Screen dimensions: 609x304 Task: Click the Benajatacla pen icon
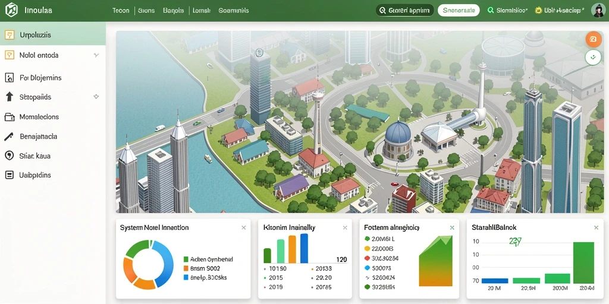pos(9,137)
